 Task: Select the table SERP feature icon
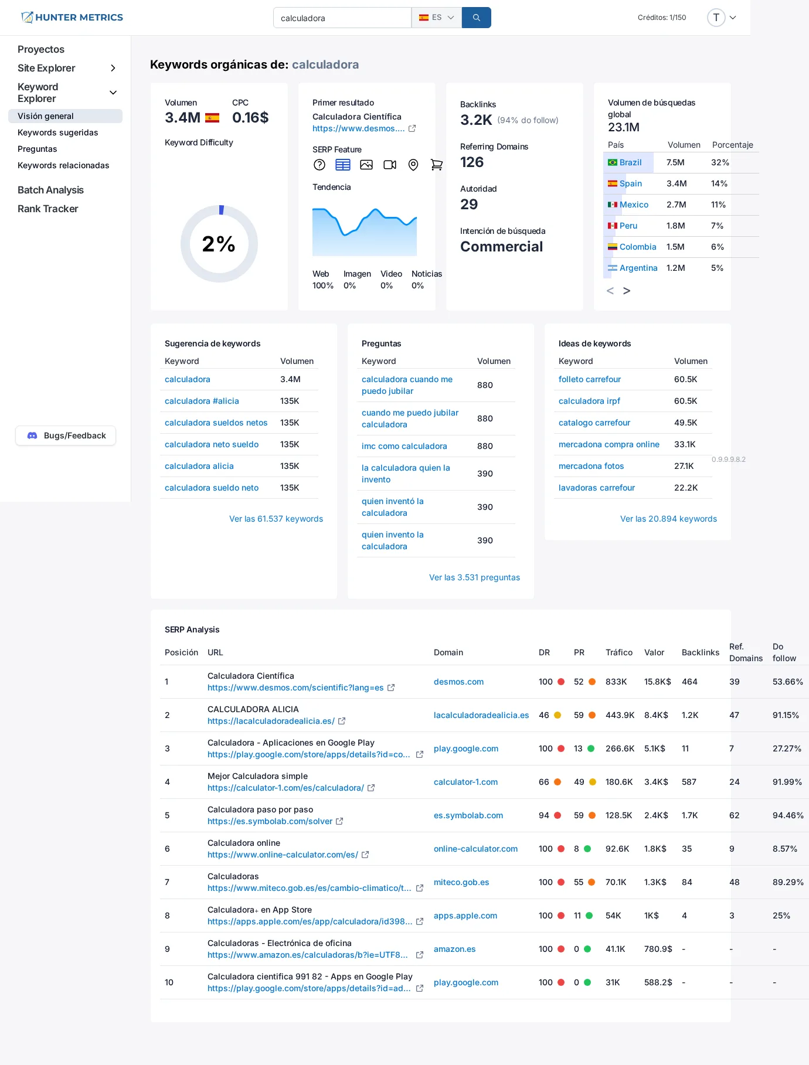click(343, 165)
